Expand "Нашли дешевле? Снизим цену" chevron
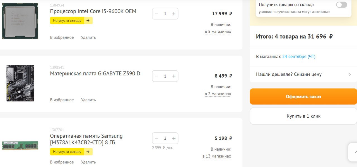 pyautogui.click(x=350, y=74)
